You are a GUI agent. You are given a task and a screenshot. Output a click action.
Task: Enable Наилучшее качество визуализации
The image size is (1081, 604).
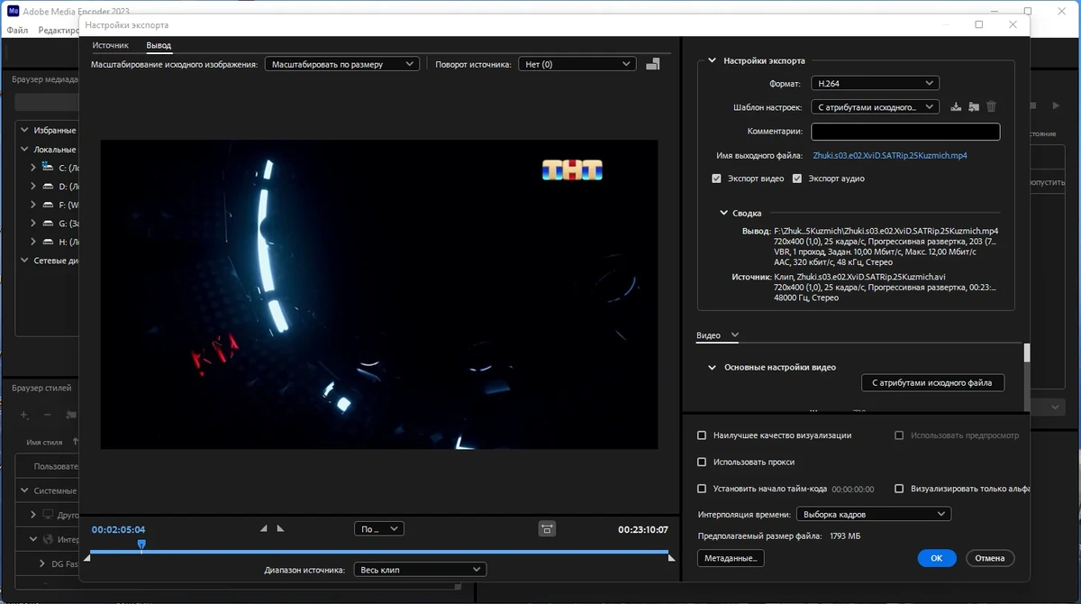[x=702, y=435]
